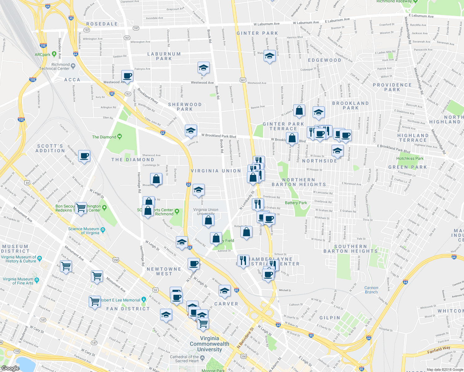
Task: Click the Virginia Museum of History & Culture pin
Action: click(39, 258)
